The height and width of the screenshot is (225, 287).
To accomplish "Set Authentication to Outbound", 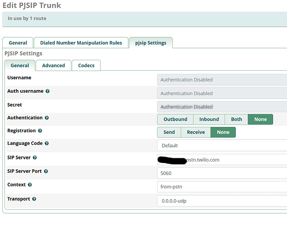I will pyautogui.click(x=175, y=119).
